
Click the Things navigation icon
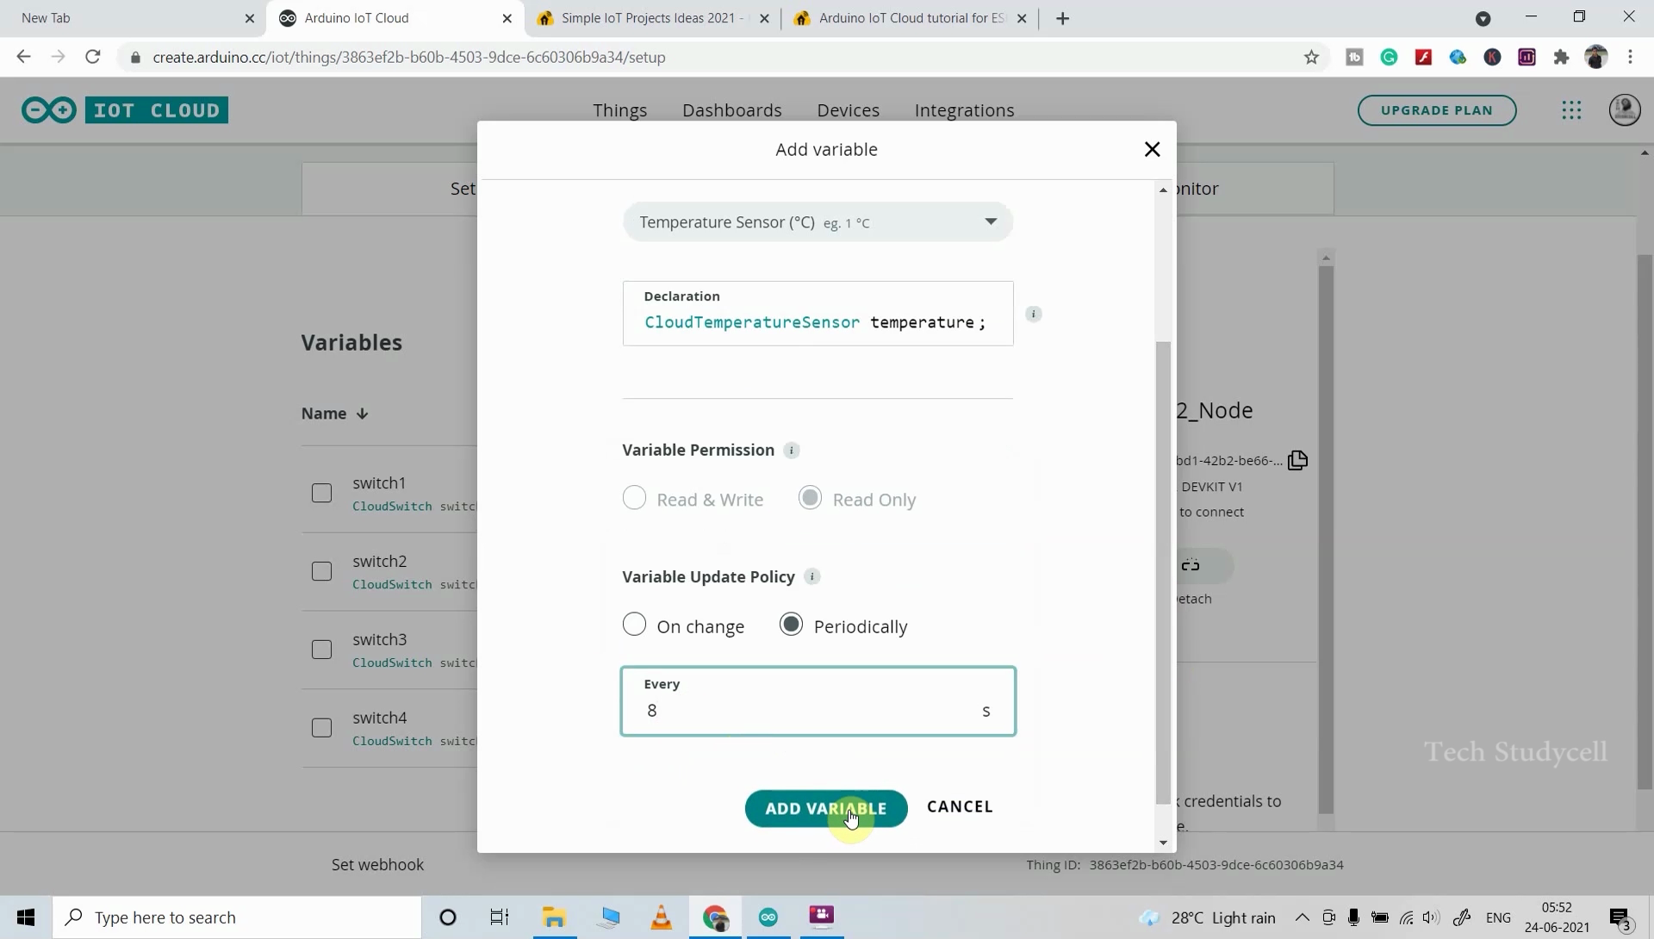pos(619,110)
